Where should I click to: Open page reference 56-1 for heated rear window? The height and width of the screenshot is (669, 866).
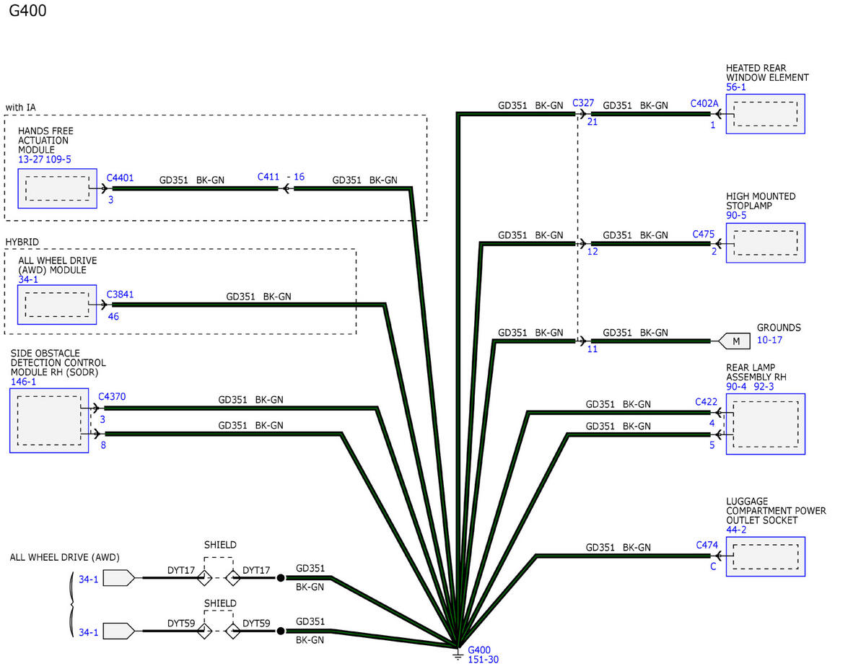(736, 87)
